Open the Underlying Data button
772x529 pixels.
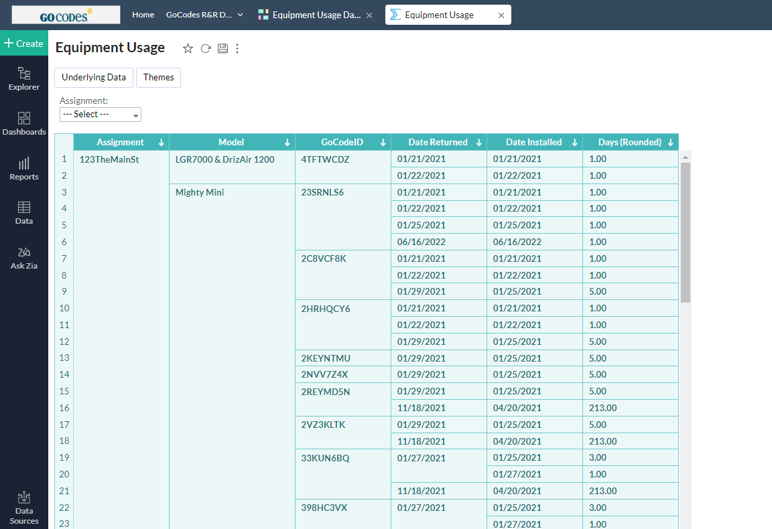pos(94,77)
